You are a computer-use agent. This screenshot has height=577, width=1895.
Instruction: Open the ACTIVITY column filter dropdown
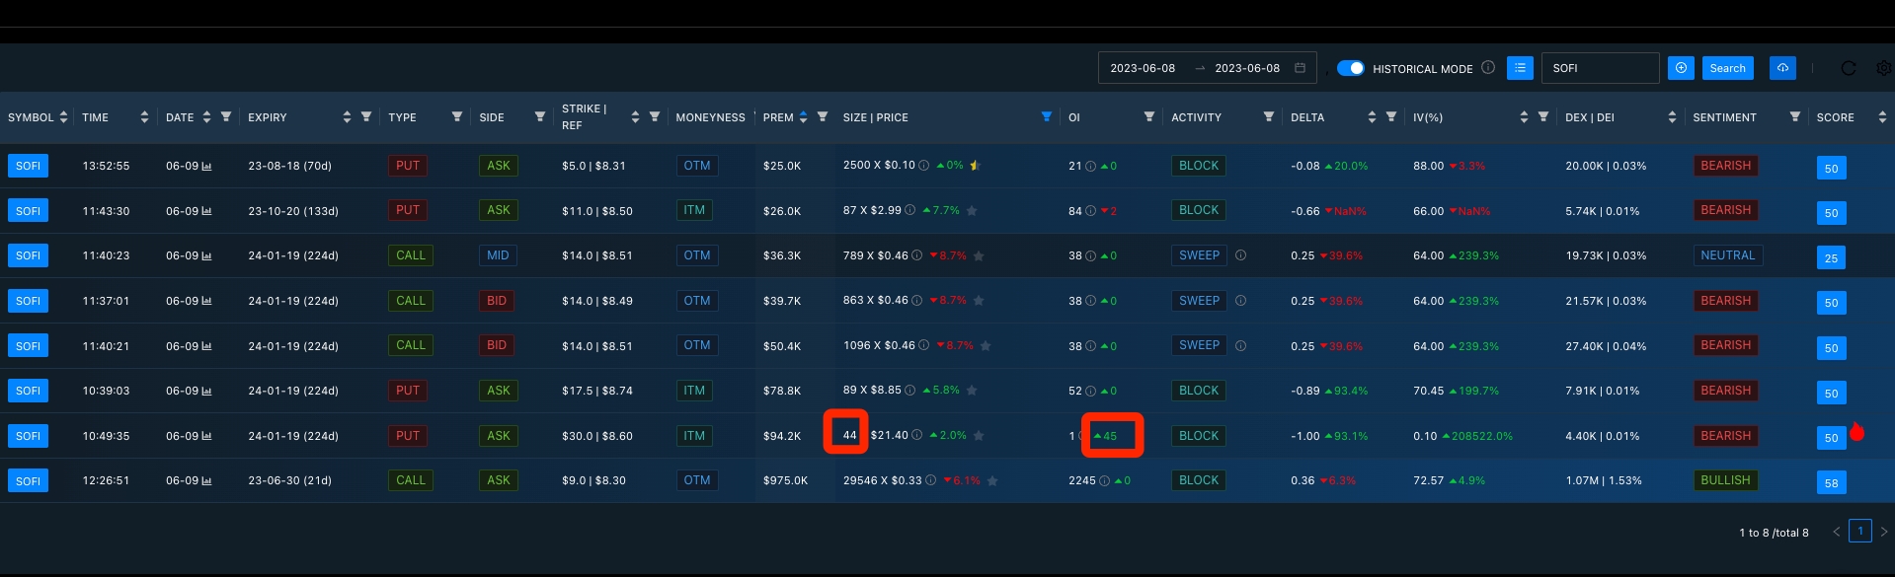click(x=1268, y=117)
